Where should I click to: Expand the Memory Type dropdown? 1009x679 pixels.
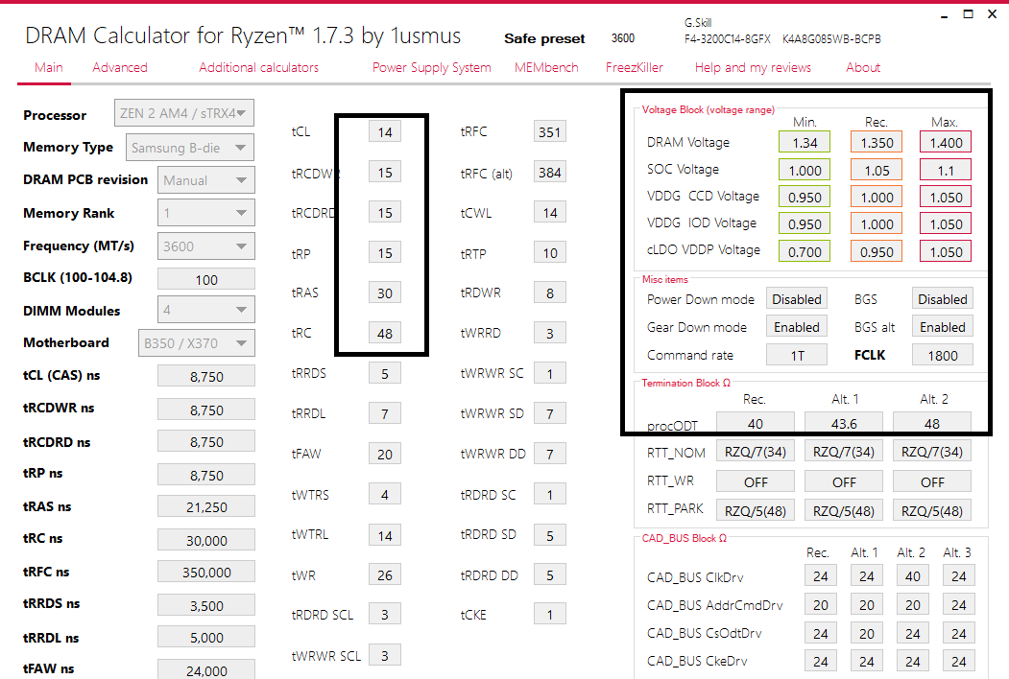190,148
